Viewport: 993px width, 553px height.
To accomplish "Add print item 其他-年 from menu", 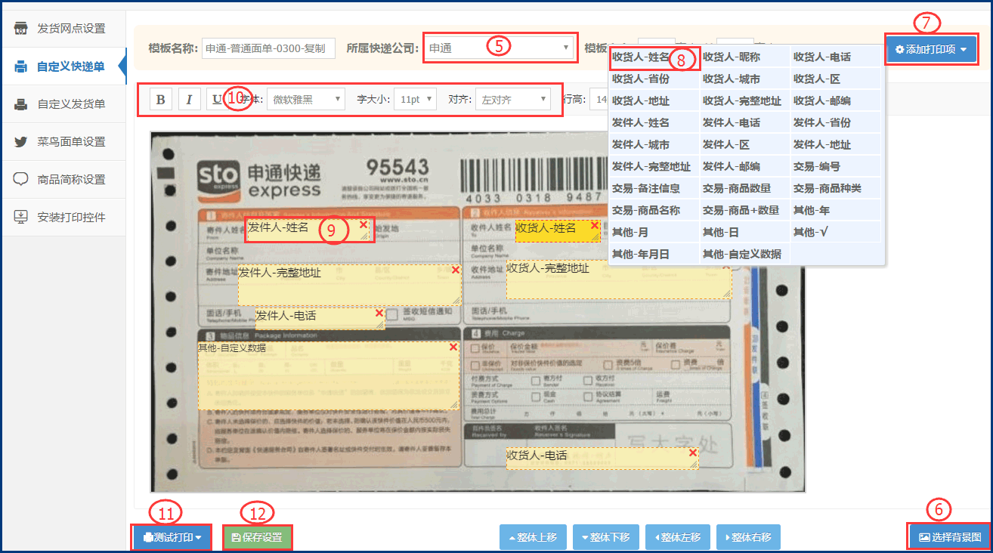I will point(835,210).
